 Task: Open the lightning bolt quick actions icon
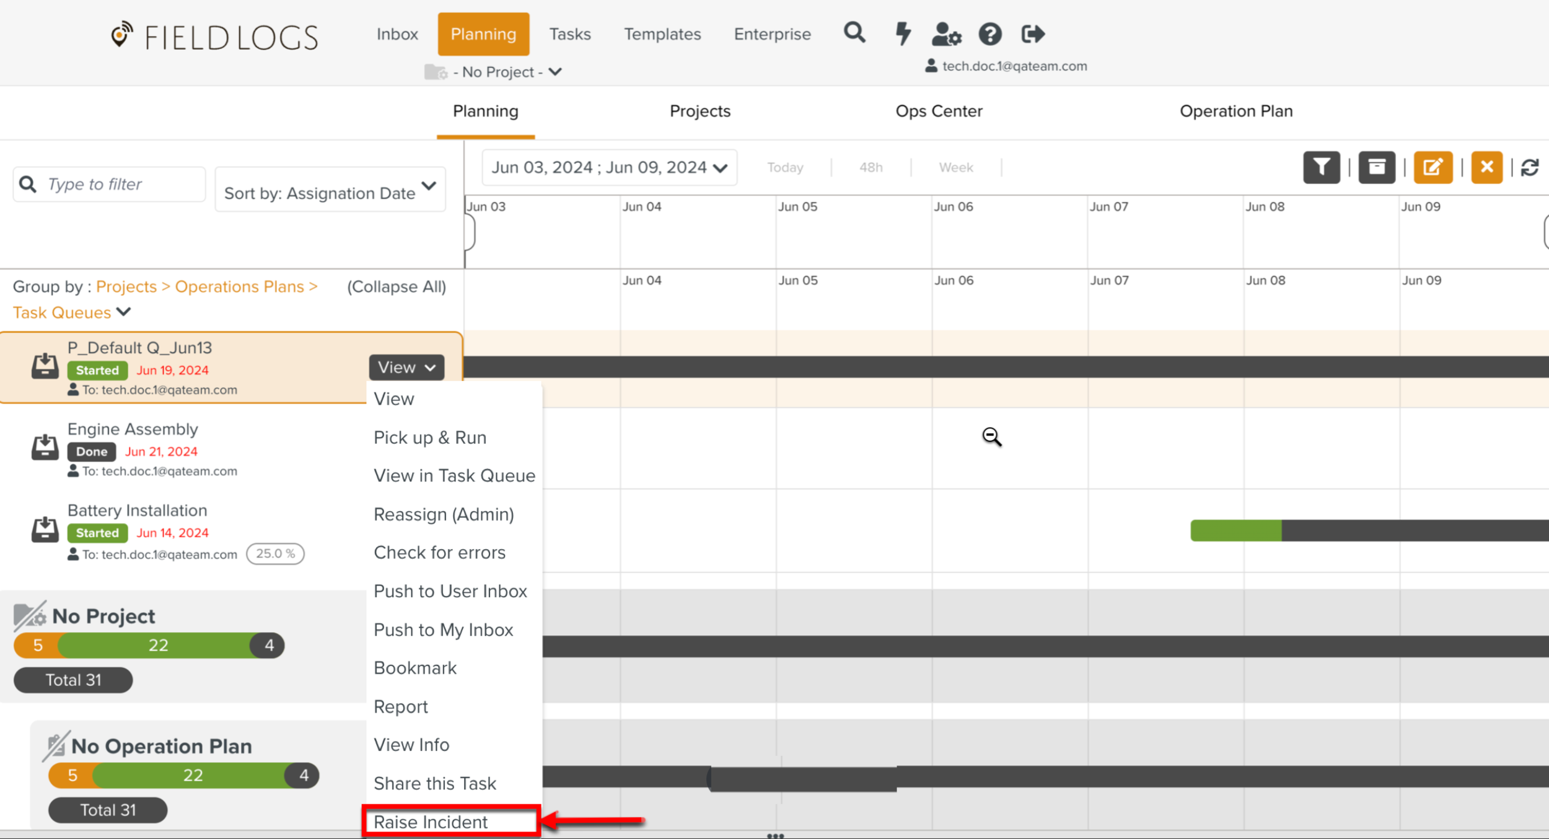903,33
